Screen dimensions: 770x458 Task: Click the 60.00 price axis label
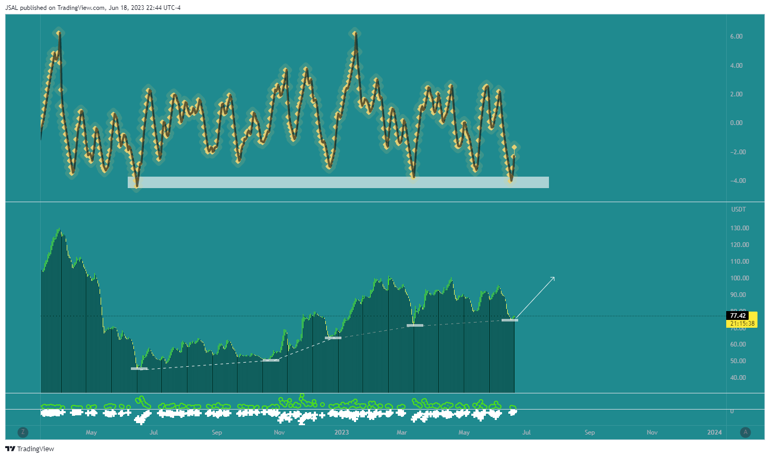[738, 344]
